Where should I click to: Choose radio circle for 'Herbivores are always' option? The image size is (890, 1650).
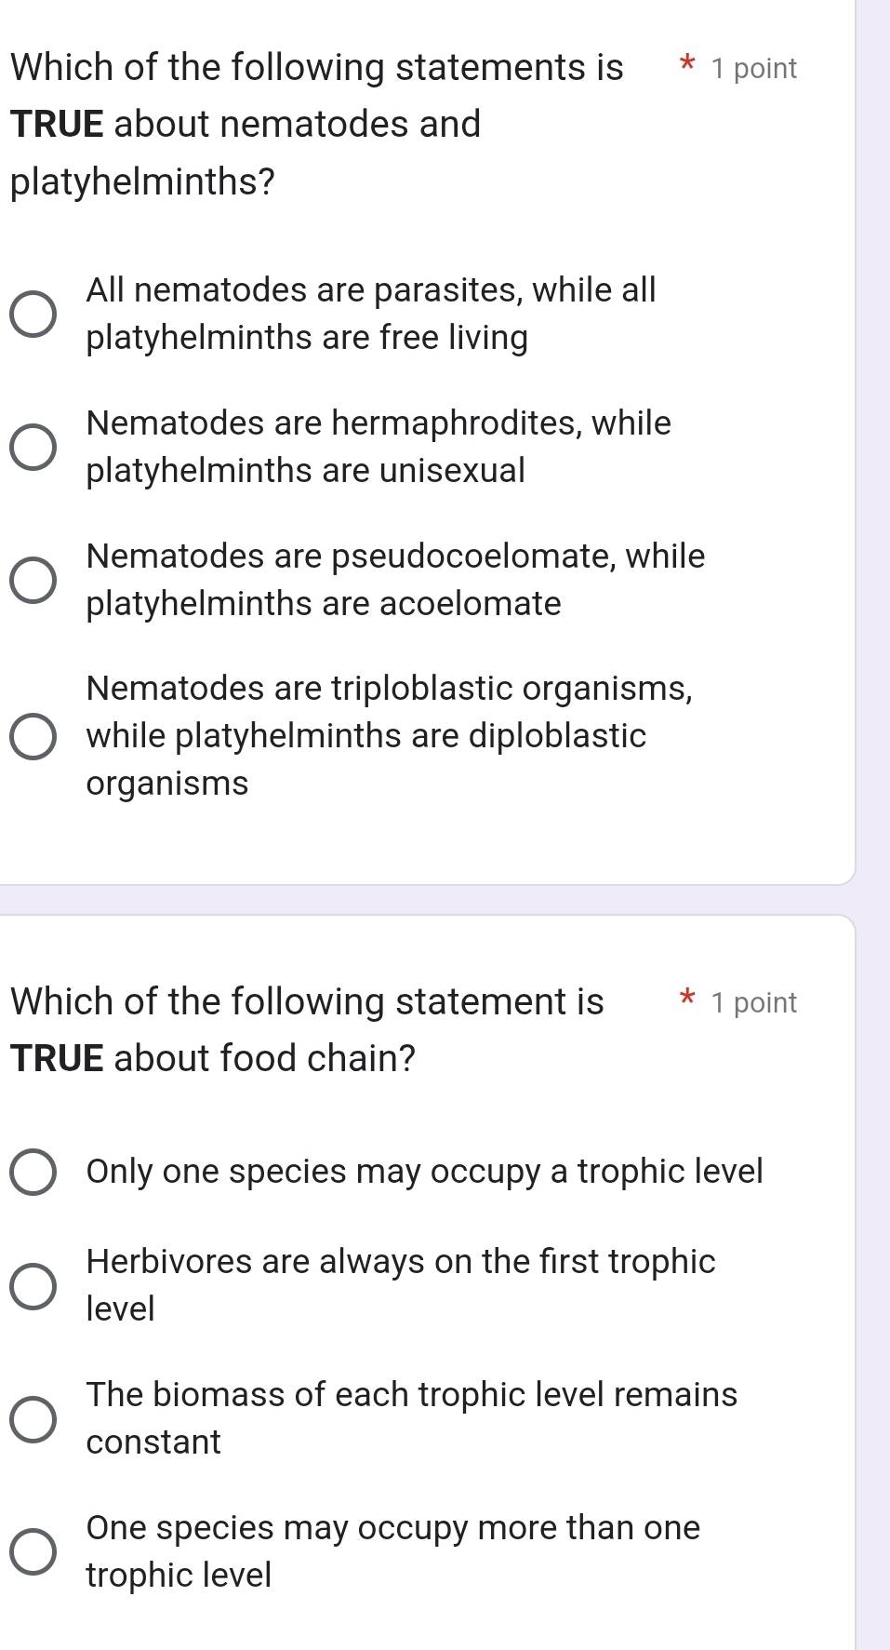coord(33,1286)
